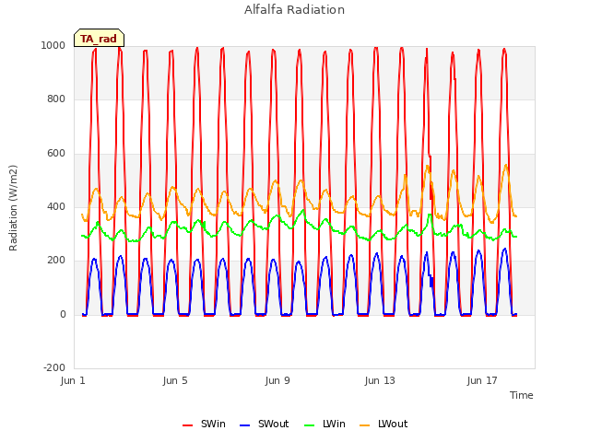Click the Jun 13 x-axis tick label
Image resolution: width=590 pixels, height=442 pixels.
380,380
